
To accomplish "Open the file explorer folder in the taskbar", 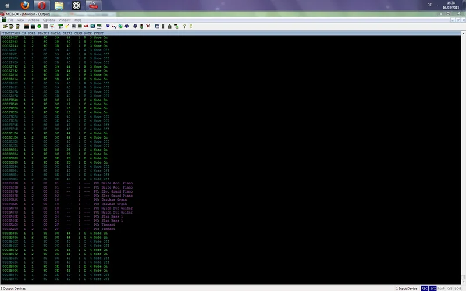I will (x=59, y=5).
